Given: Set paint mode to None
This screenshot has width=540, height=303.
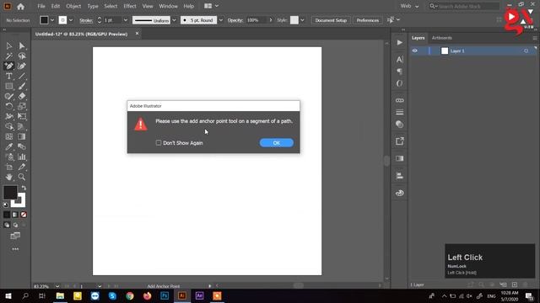Looking at the screenshot, I should point(24,215).
